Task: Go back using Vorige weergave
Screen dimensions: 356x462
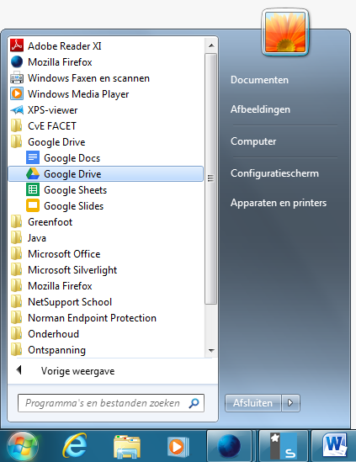Action: point(77,370)
